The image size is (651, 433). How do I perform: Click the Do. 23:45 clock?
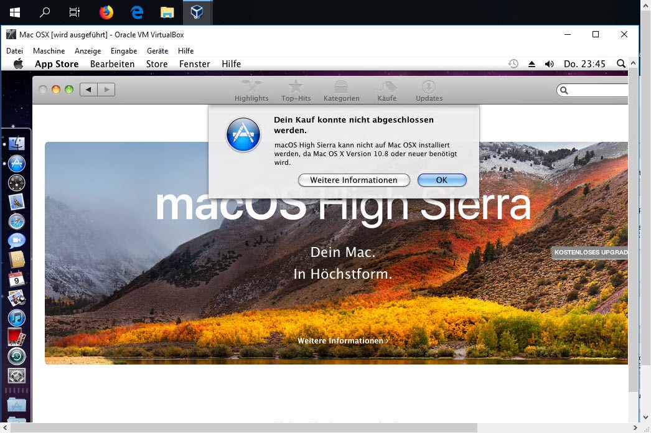pyautogui.click(x=584, y=64)
